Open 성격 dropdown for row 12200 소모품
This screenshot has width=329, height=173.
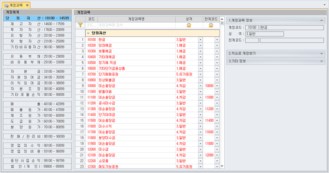pyautogui.click(x=200, y=161)
